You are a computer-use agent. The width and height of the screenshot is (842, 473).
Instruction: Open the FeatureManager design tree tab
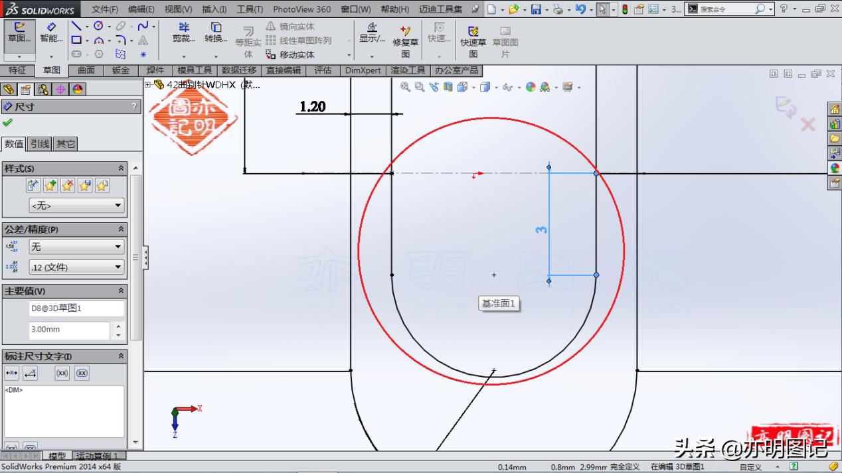point(9,89)
